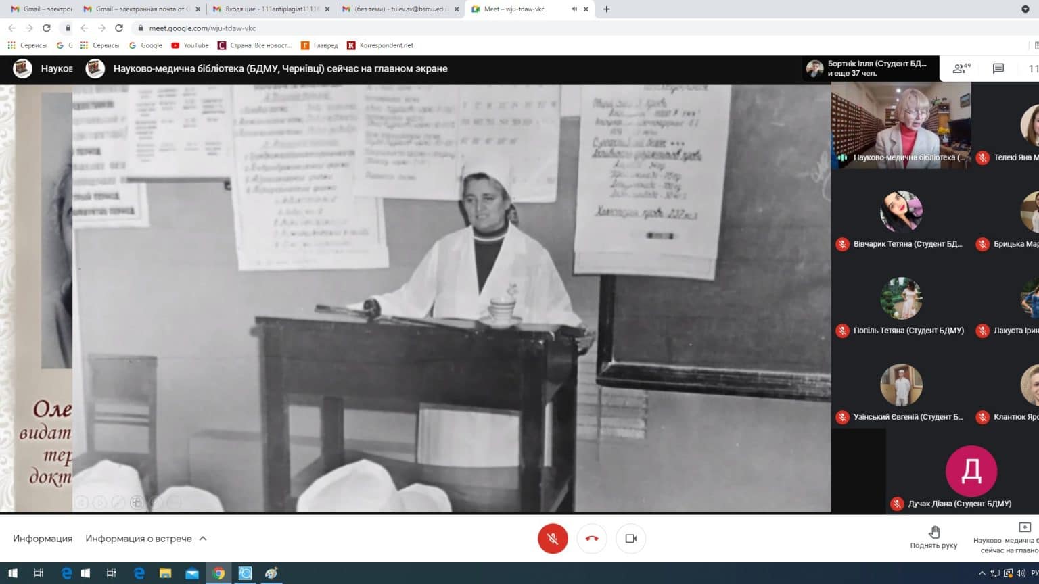The height and width of the screenshot is (584, 1039).
Task: Click the raise hand icon
Action: (x=933, y=532)
